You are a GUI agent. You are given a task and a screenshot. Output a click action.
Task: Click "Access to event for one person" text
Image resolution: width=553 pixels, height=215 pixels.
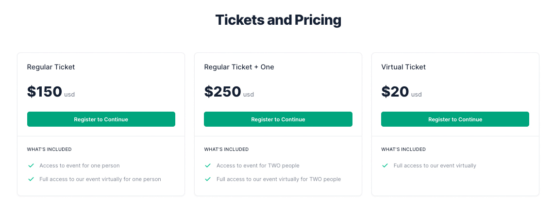(x=80, y=165)
